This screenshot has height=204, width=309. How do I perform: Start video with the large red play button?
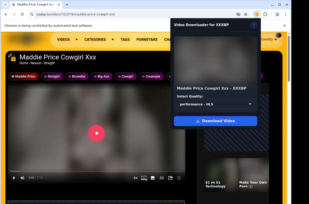click(x=97, y=133)
